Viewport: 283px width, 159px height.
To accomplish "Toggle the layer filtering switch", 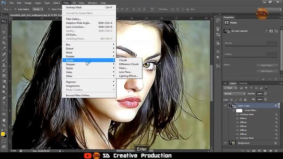I will (266, 88).
